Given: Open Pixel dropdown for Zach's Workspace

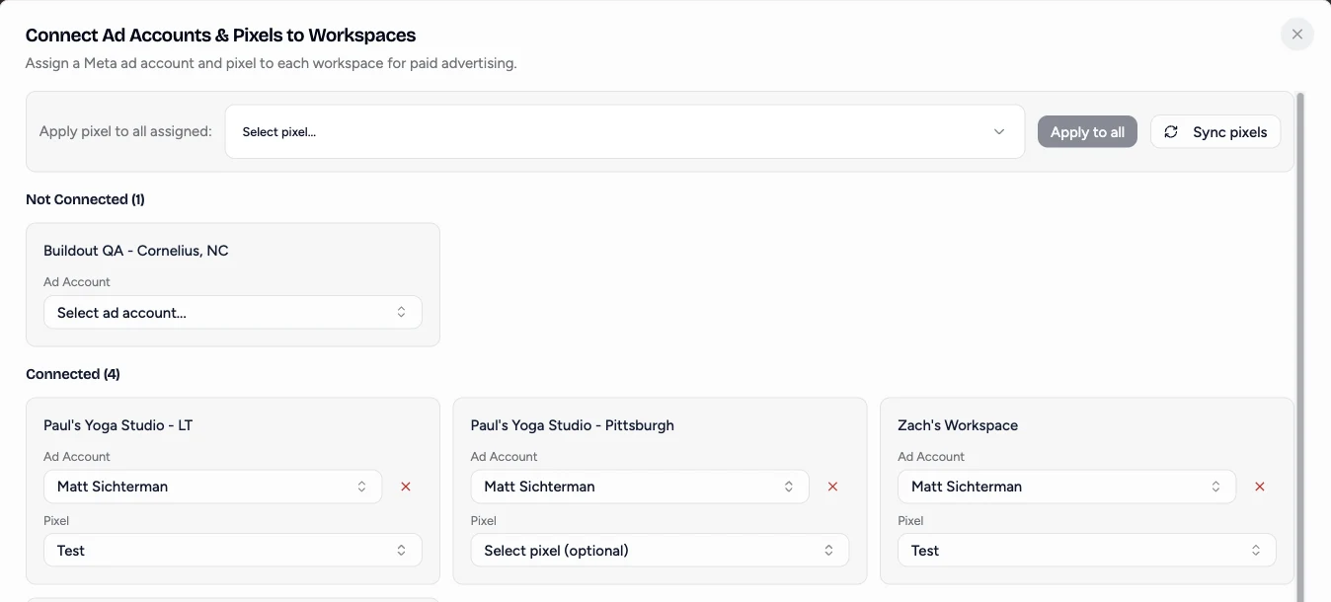Looking at the screenshot, I should tap(1087, 551).
